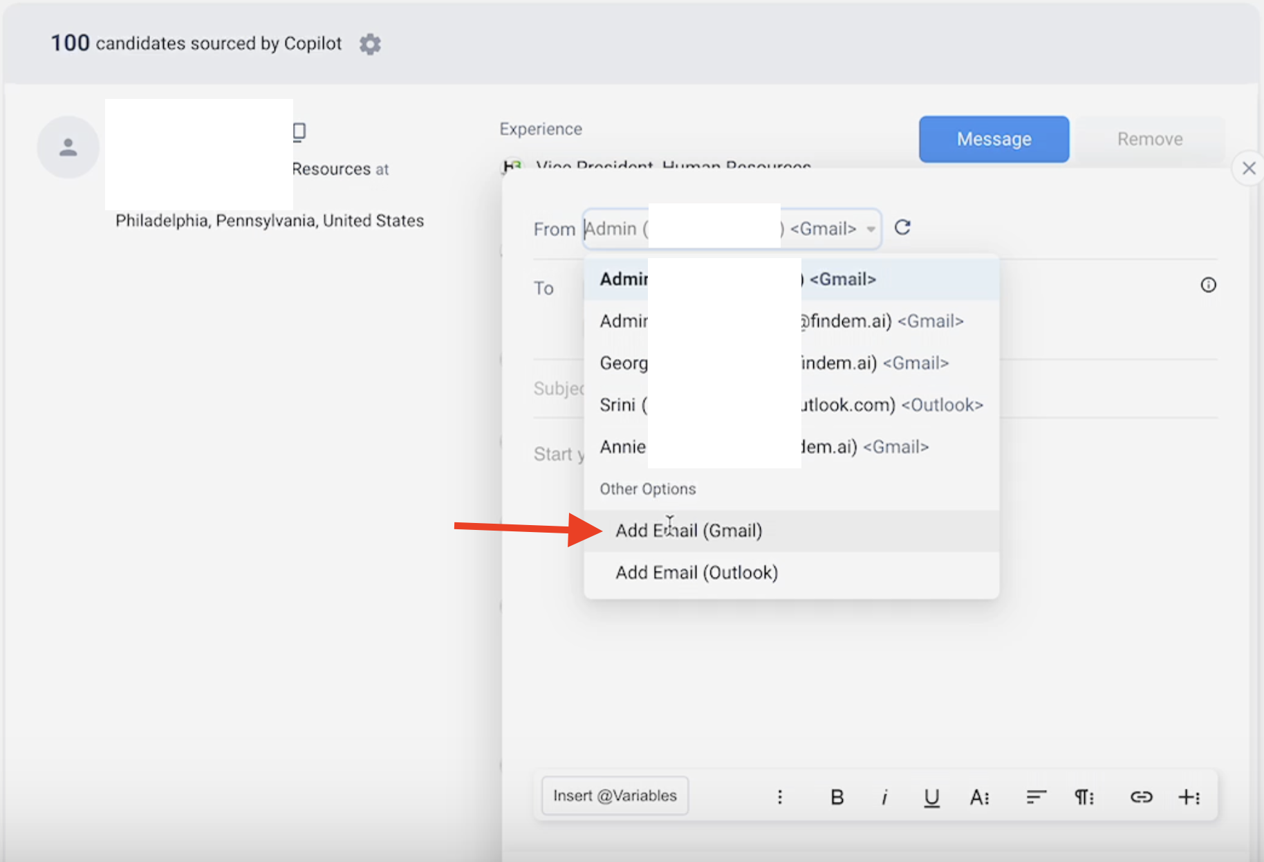Toggle bold formatting in the editor toolbar
This screenshot has height=862, width=1264.
click(x=837, y=797)
